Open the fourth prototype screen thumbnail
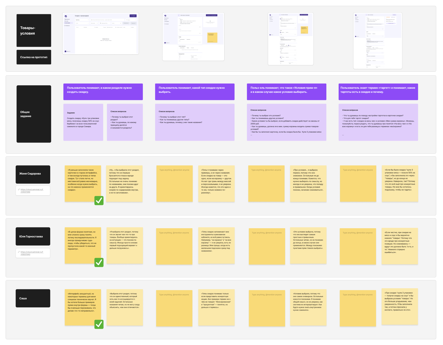 click(378, 41)
